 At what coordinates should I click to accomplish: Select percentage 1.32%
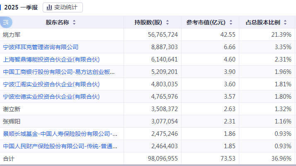[283, 109]
